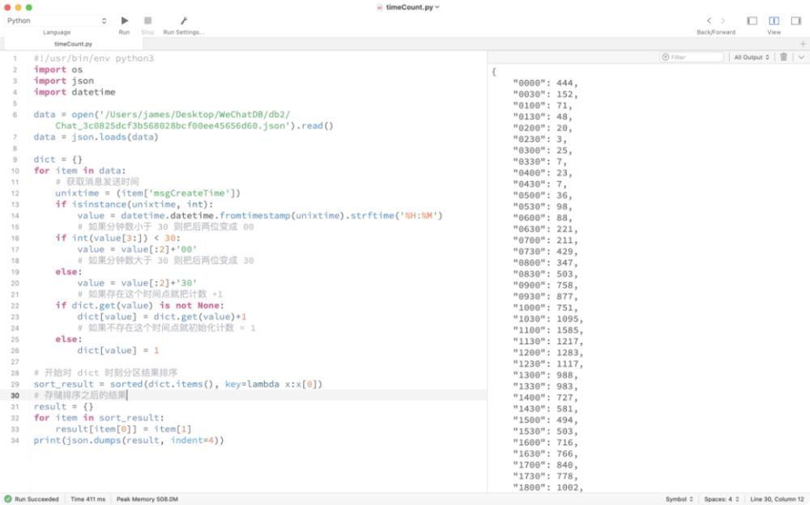Click the 'result = {}' line
Viewport: 810px width, 505px height.
point(63,407)
